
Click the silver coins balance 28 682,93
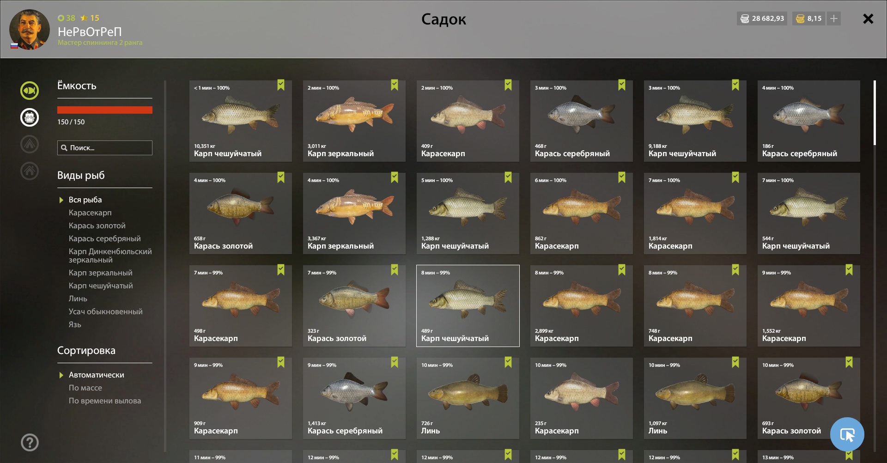coord(762,18)
